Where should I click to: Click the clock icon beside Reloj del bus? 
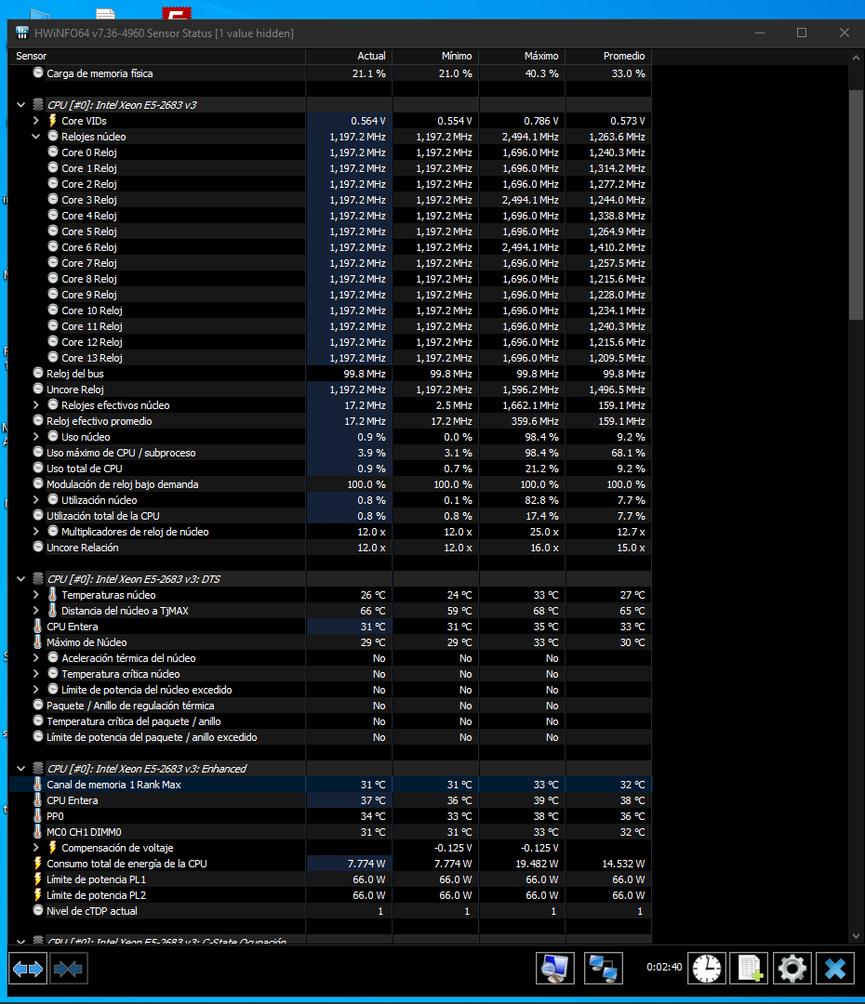point(38,374)
